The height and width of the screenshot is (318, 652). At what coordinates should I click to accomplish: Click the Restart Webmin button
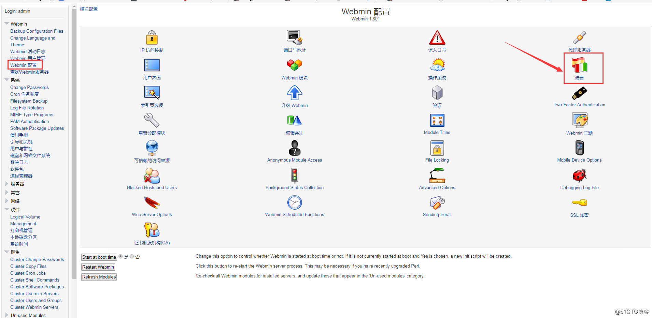click(x=98, y=267)
